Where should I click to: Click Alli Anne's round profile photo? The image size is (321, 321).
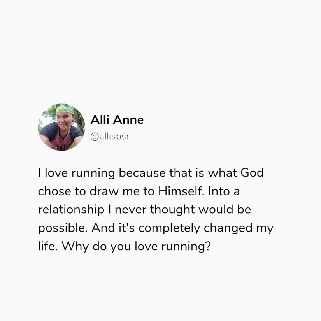tap(61, 128)
